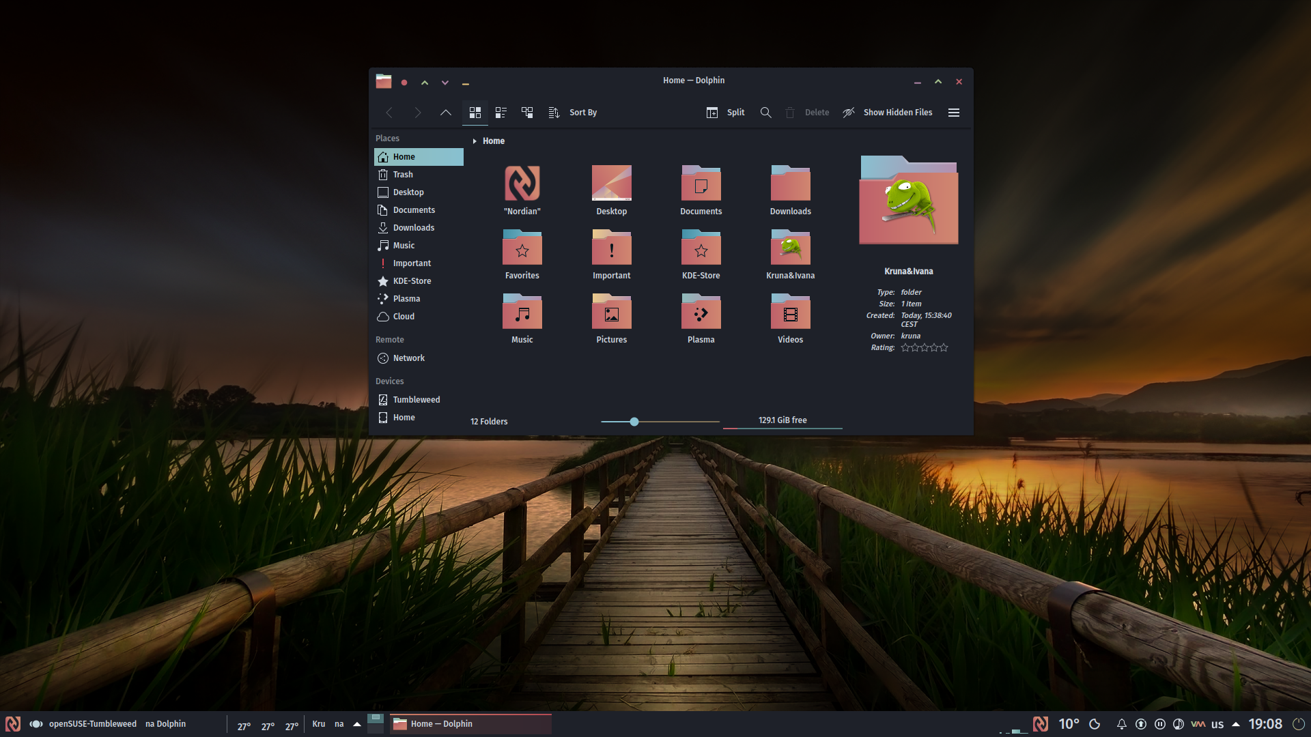Open the na Dolphin panel menu
Screen dimensions: 1311x737
[165, 724]
